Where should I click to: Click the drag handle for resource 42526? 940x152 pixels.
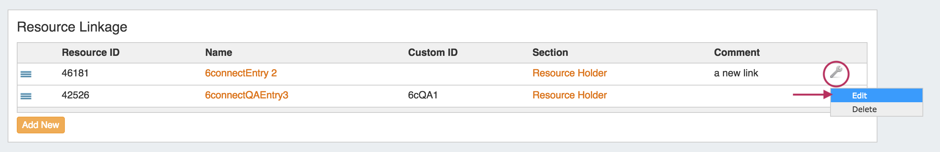click(26, 96)
